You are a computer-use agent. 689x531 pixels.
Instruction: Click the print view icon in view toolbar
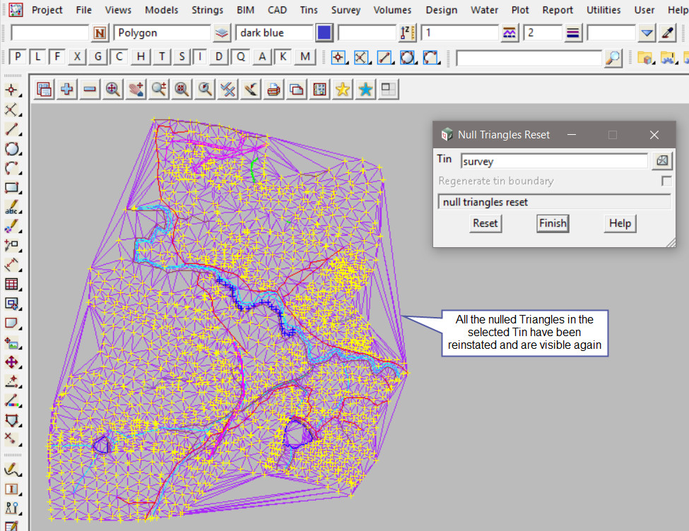coord(274,89)
